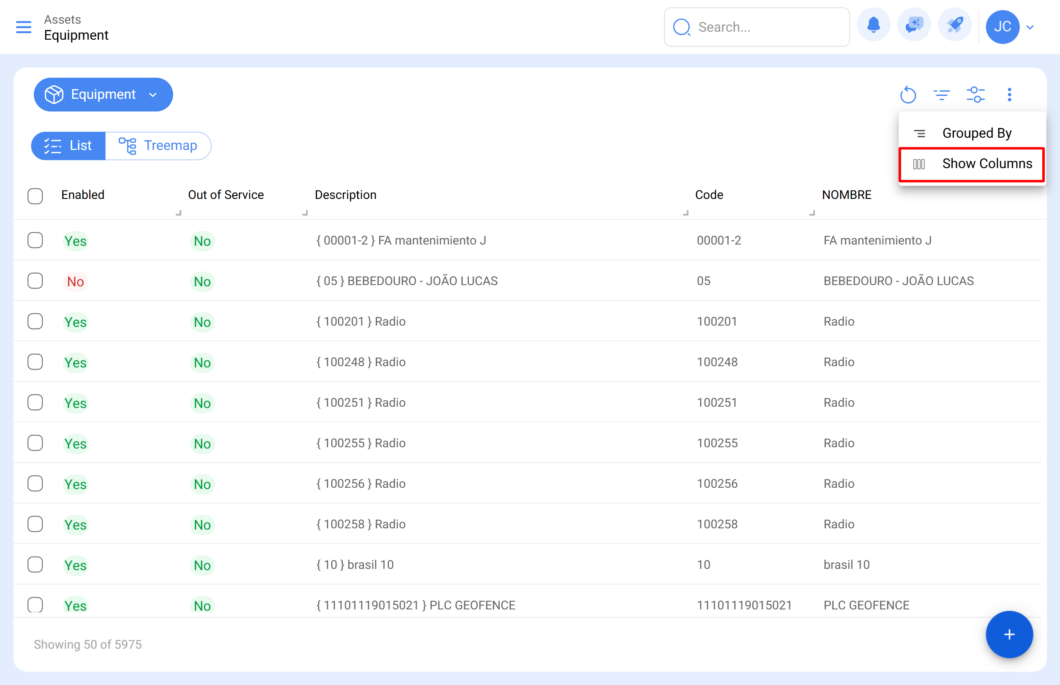The width and height of the screenshot is (1060, 685).
Task: Open '{ 11101119015021 } PLC GEOFENCE' description
Action: click(416, 605)
